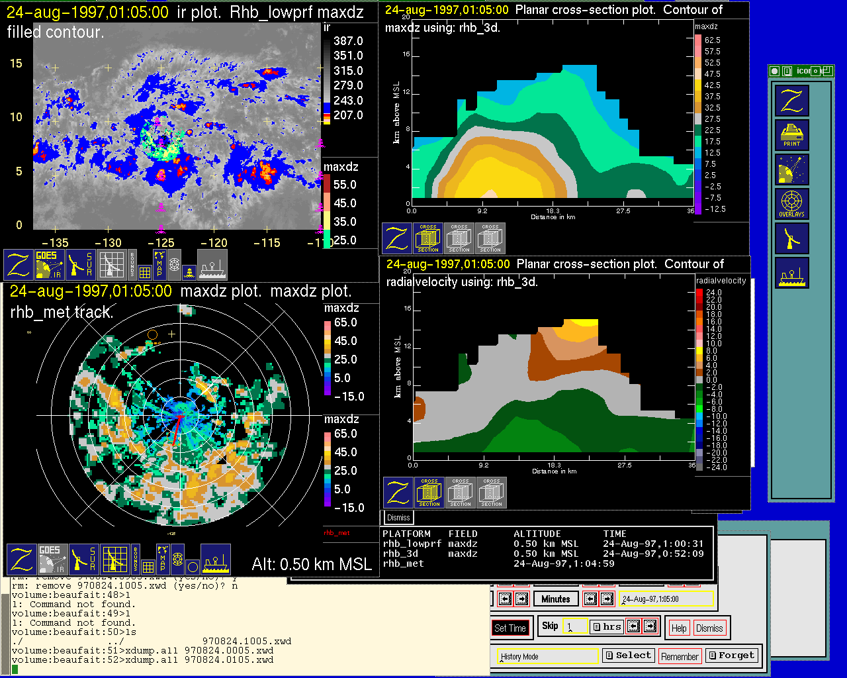Toggle the grayed ship track icon in the ir plot toolbar
The width and height of the screenshot is (847, 678).
(x=212, y=265)
